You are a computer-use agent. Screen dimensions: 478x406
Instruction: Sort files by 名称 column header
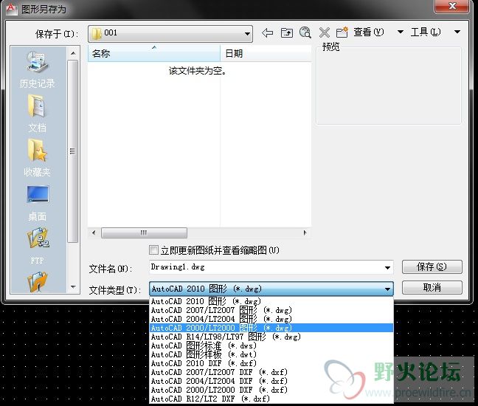tap(154, 53)
